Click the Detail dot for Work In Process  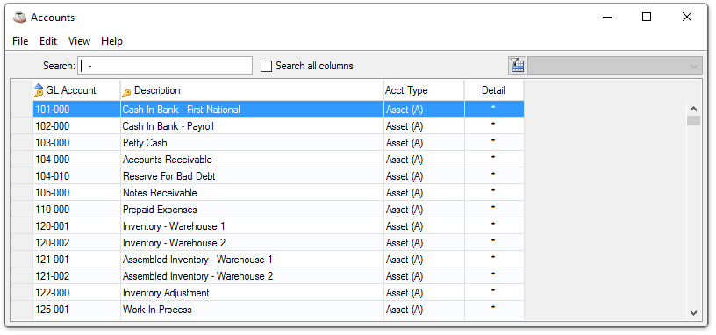pos(493,307)
